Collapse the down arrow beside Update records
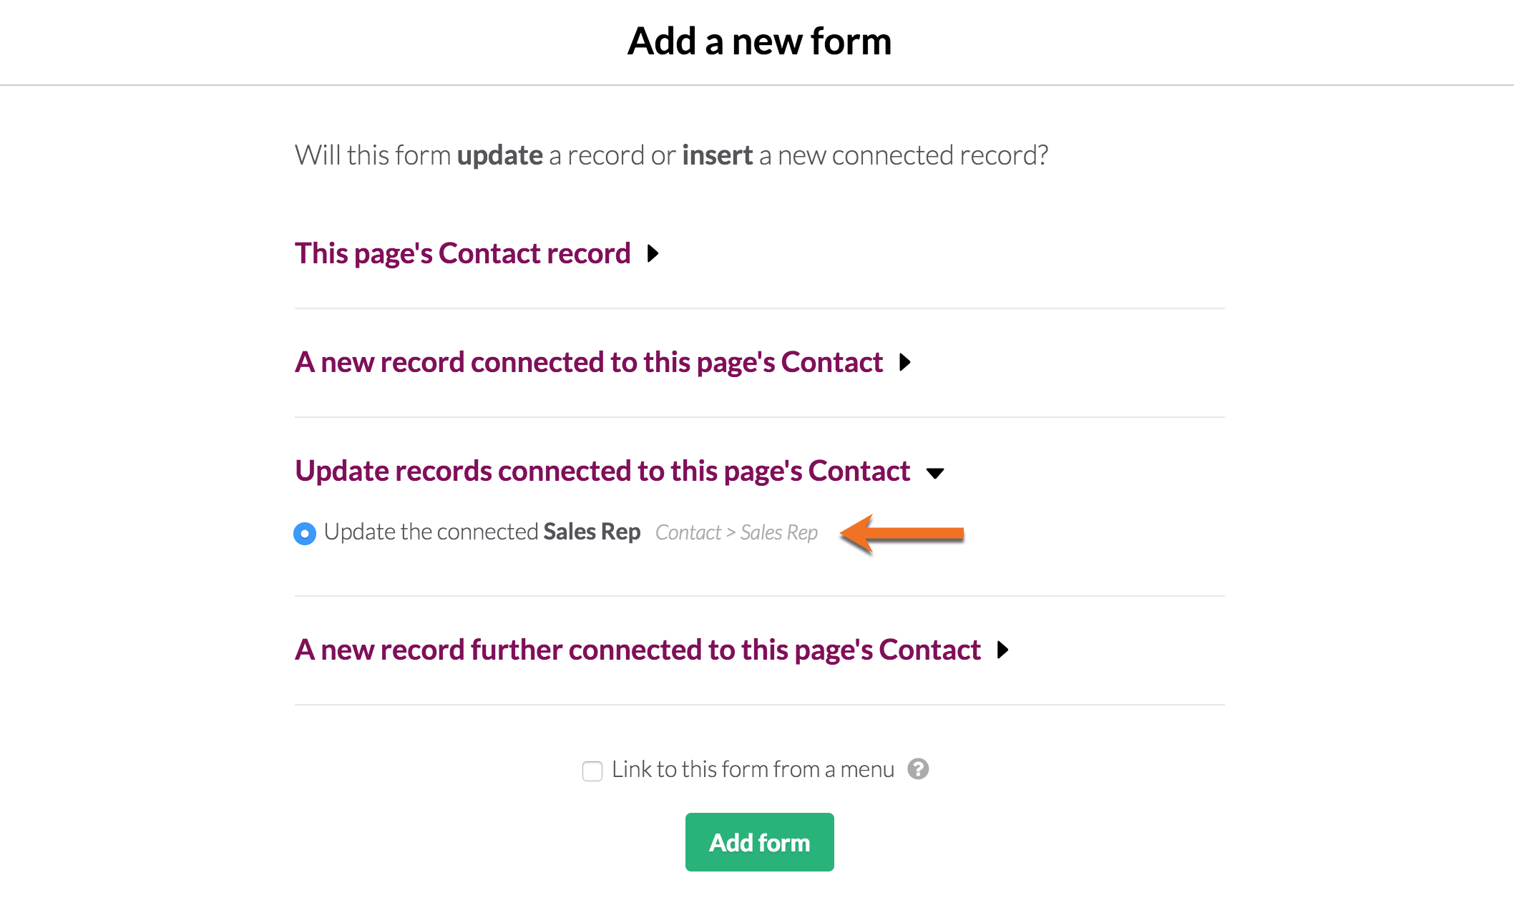Viewport: 1514px width, 913px height. [935, 472]
